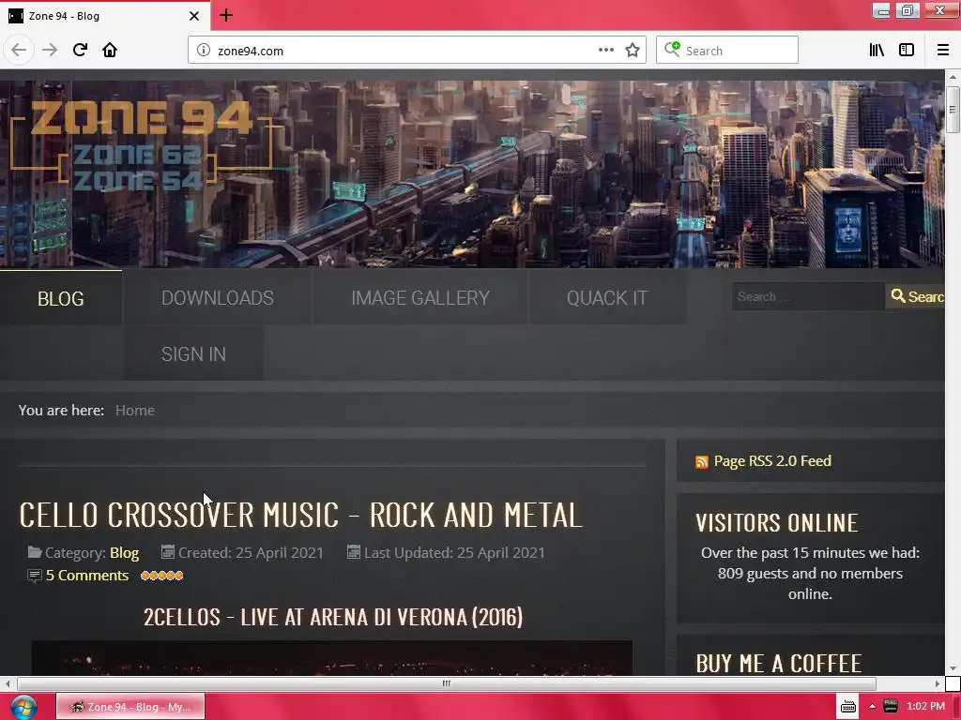Open page actions three-dot menu
The image size is (961, 720).
[x=605, y=51]
